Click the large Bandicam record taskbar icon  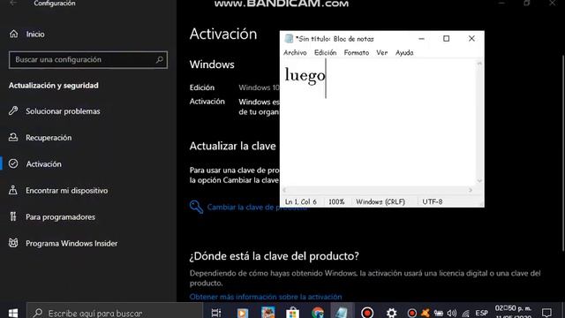point(367,313)
